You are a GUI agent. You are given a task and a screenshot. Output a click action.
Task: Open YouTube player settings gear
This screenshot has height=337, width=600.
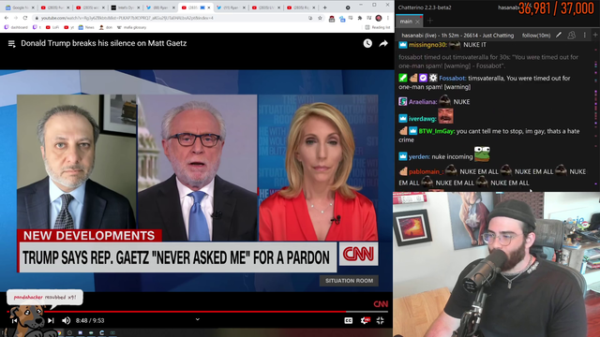click(x=365, y=320)
